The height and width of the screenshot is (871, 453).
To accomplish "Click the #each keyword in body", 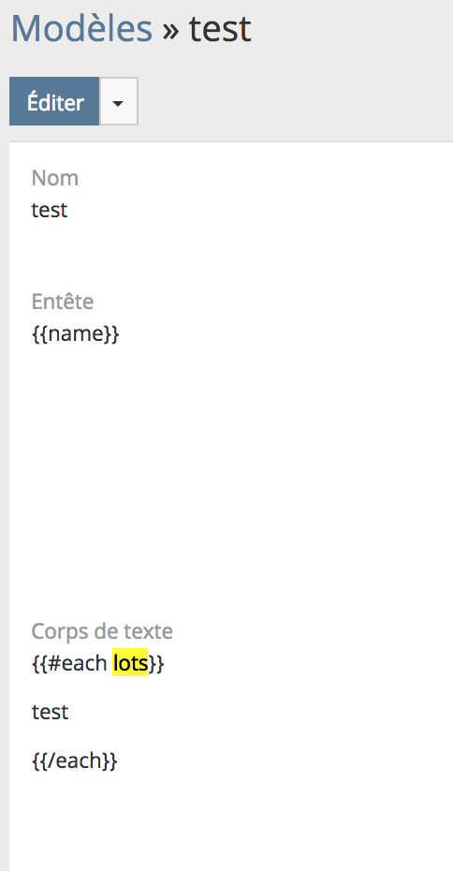I will coord(78,663).
